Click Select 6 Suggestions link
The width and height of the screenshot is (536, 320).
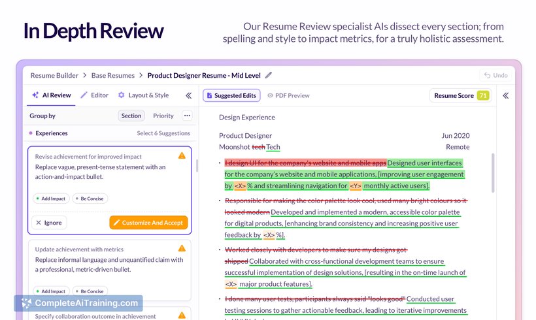pos(163,133)
